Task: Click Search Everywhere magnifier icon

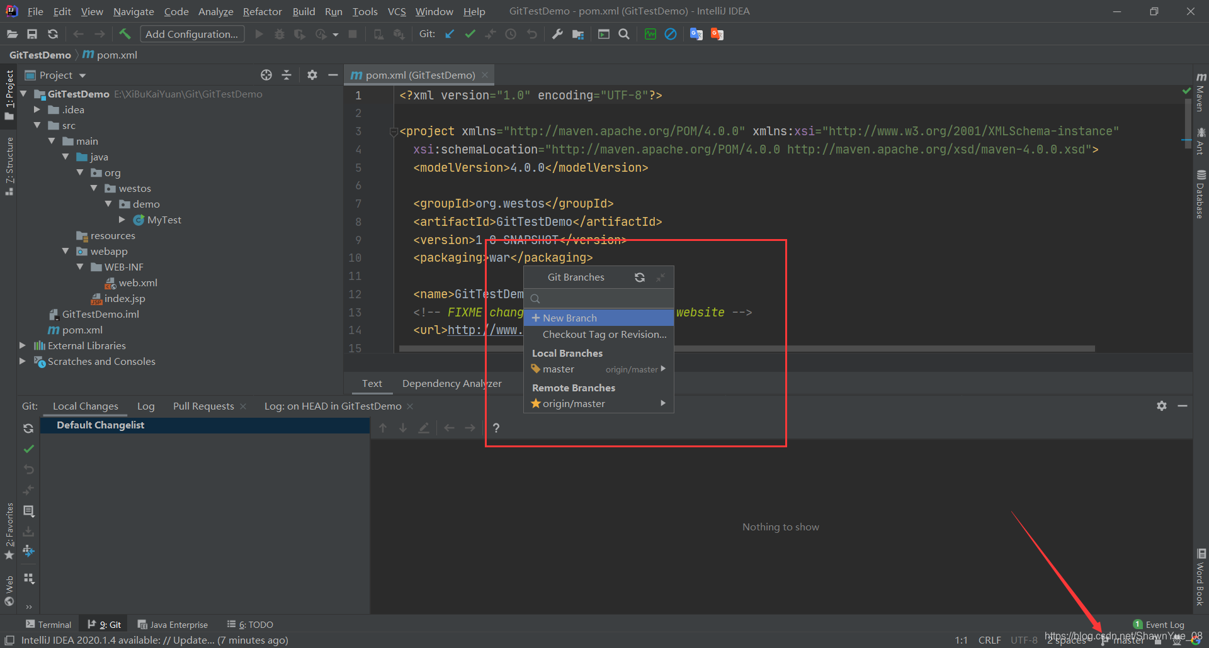Action: [624, 34]
